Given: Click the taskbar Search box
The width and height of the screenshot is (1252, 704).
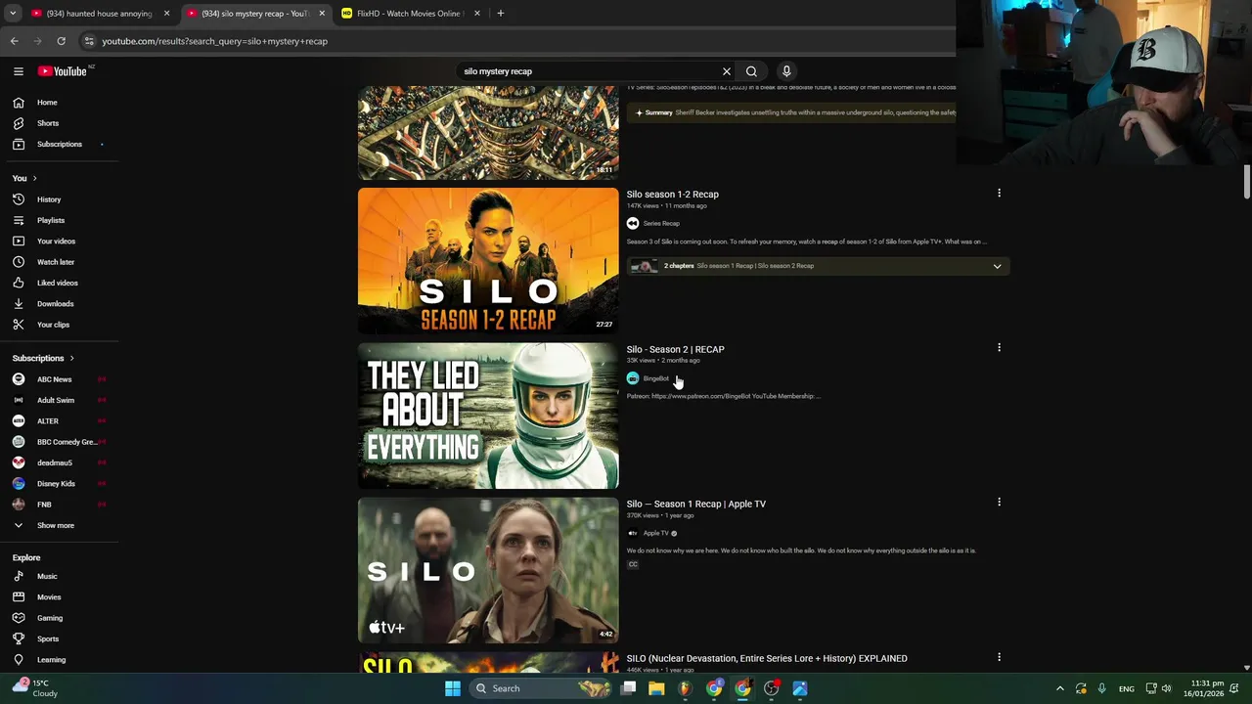Looking at the screenshot, I should (x=541, y=688).
